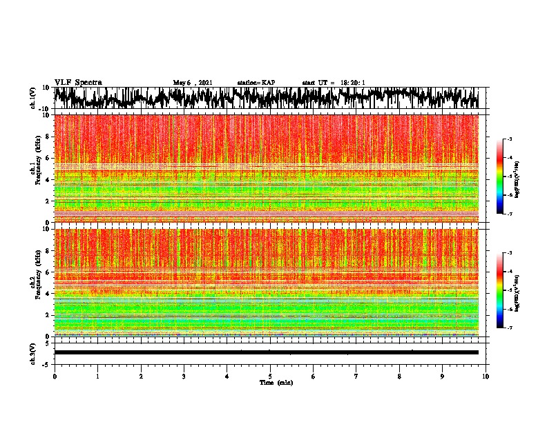547x422 pixels.
Task: Click the "5" tick on ch.3(V) axis
Action: point(48,343)
